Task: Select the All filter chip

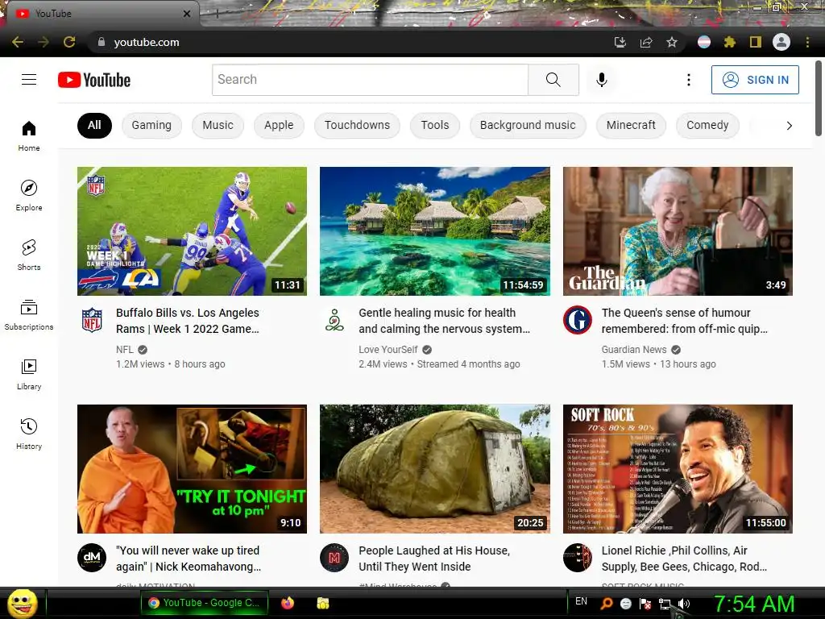Action: (94, 125)
